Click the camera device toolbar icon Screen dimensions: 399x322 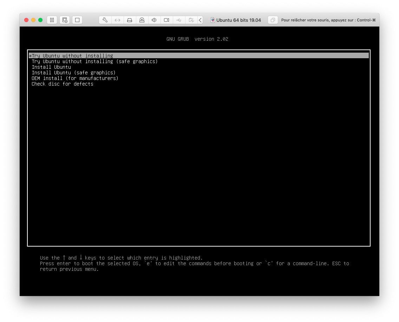click(x=166, y=20)
